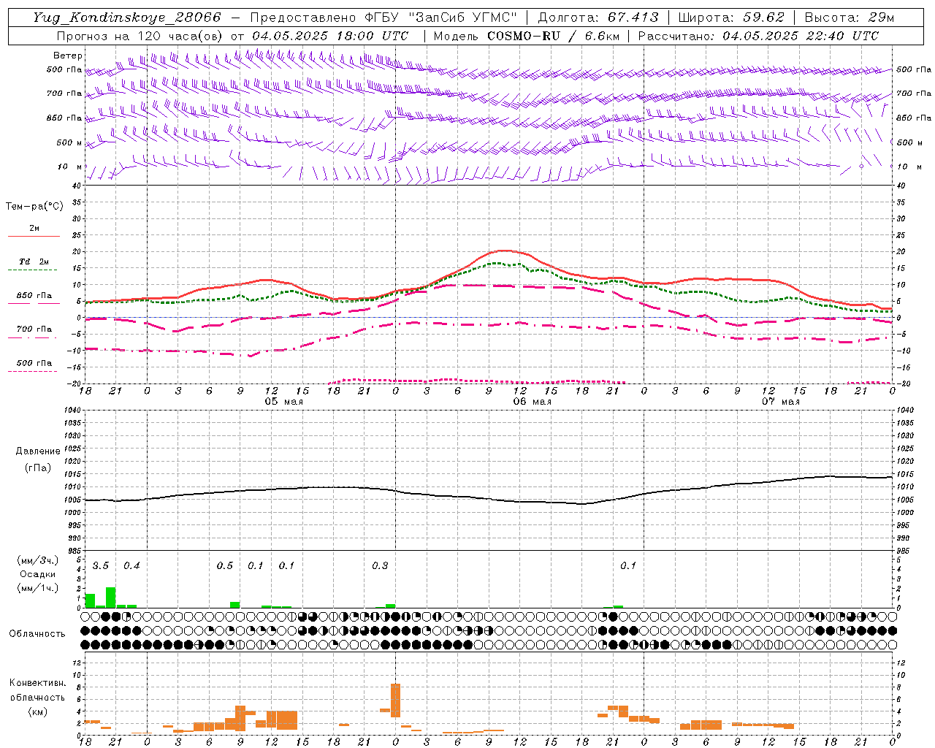The image size is (935, 748).
Task: Click the 'Тем-ра(°C)' temperature axis title
Action: click(x=34, y=207)
